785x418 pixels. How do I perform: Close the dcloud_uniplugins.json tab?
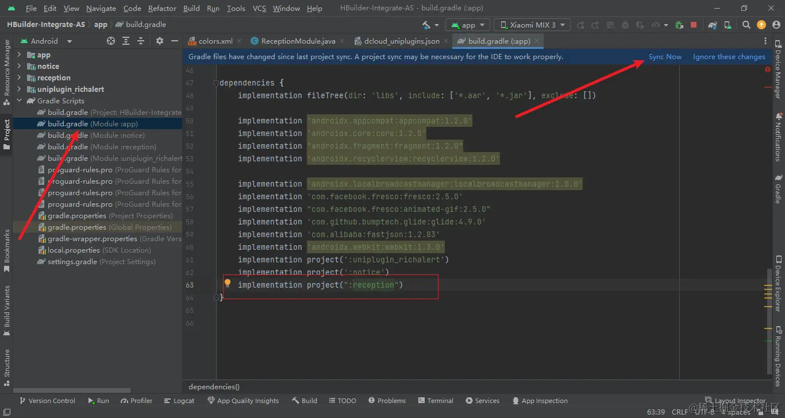pyautogui.click(x=446, y=41)
